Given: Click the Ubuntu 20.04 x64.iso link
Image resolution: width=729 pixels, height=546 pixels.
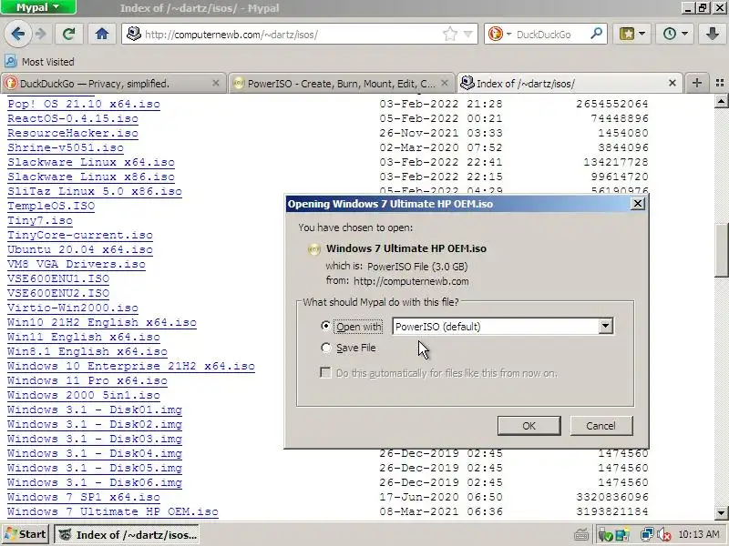Looking at the screenshot, I should (x=80, y=249).
